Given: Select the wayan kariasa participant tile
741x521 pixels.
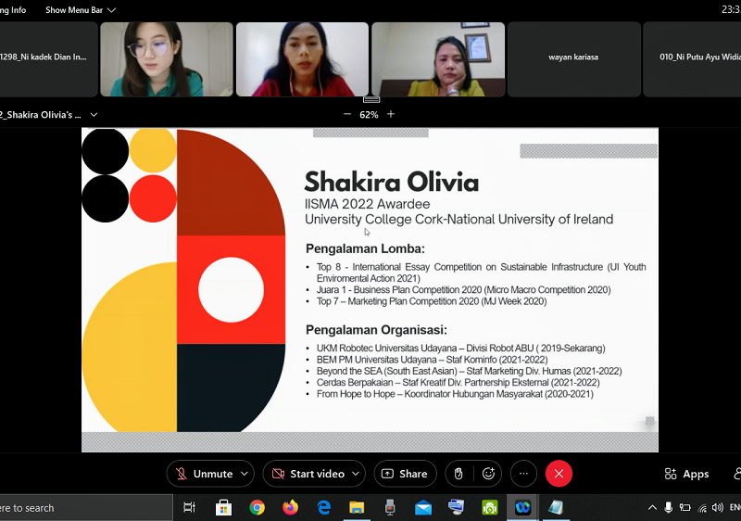Looking at the screenshot, I should [x=573, y=59].
